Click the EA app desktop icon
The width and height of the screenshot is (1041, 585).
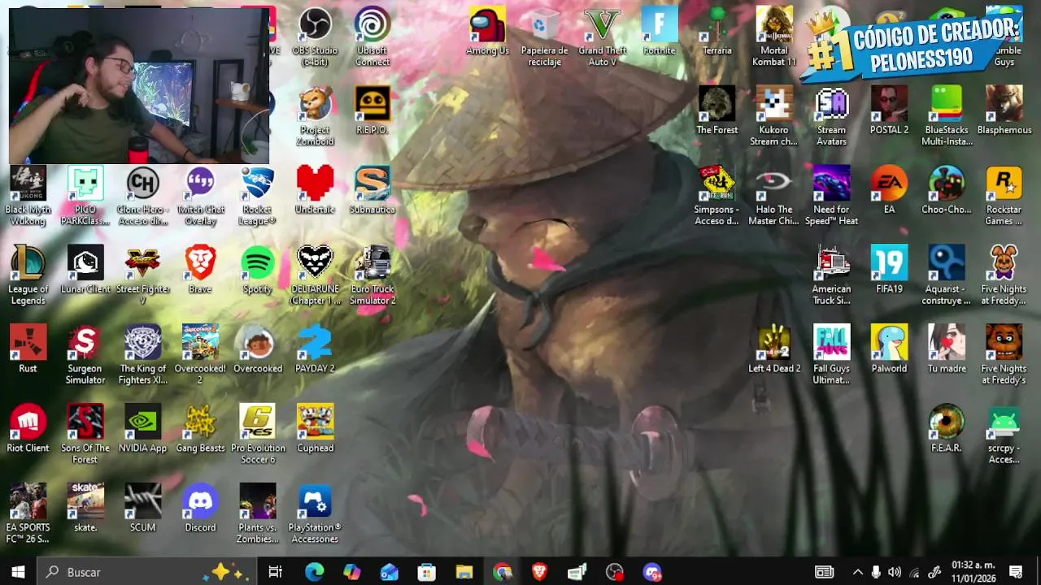pyautogui.click(x=889, y=190)
